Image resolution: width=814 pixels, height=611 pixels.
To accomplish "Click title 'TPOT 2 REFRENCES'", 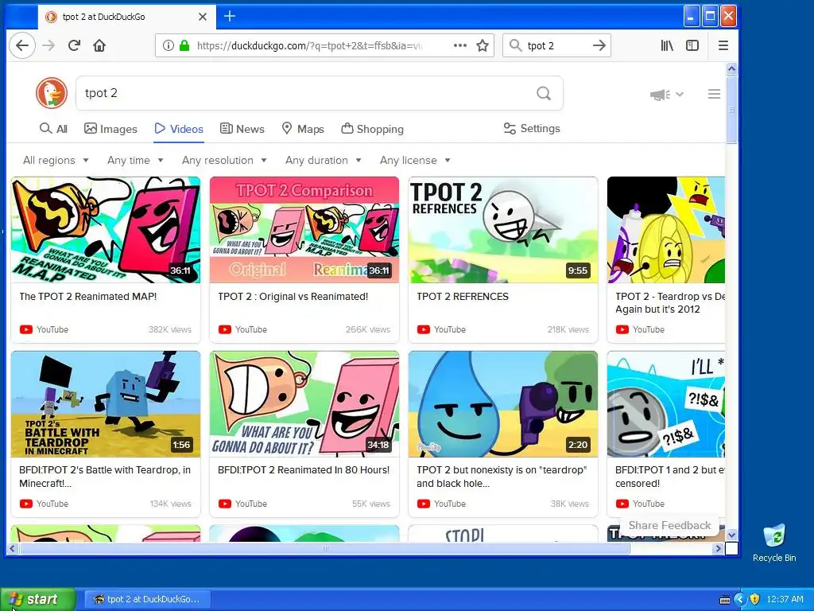I will pyautogui.click(x=463, y=297).
